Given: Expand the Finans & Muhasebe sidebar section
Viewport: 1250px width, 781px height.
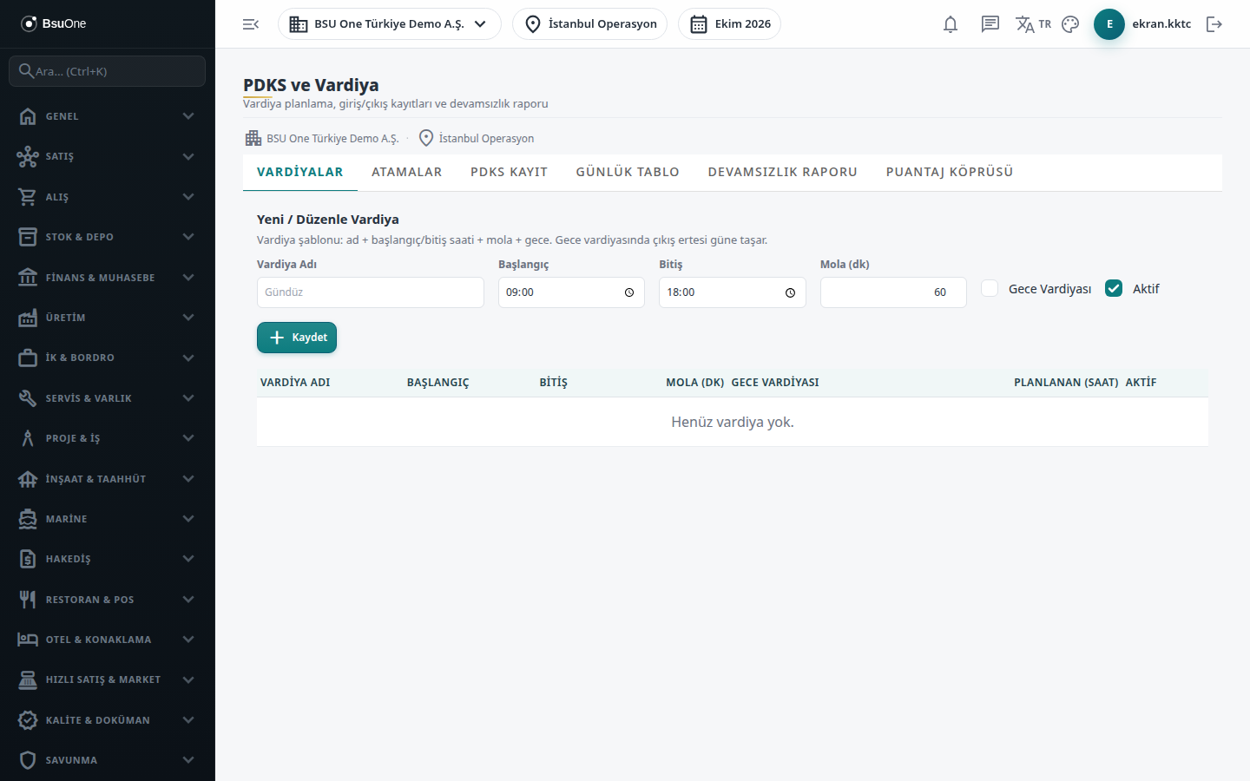Looking at the screenshot, I should coord(108,278).
